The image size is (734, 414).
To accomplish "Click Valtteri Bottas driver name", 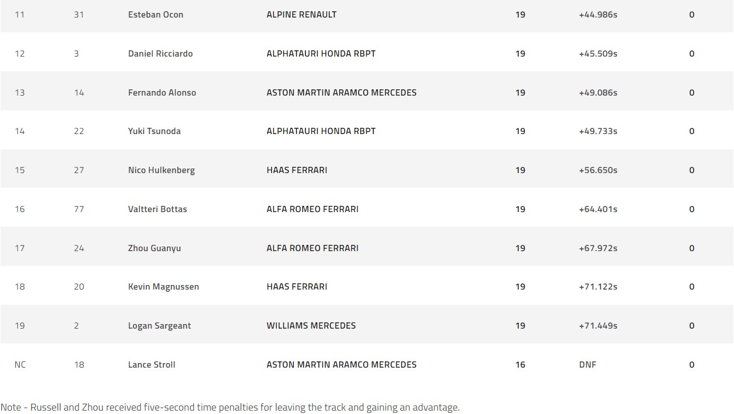I will (x=157, y=209).
